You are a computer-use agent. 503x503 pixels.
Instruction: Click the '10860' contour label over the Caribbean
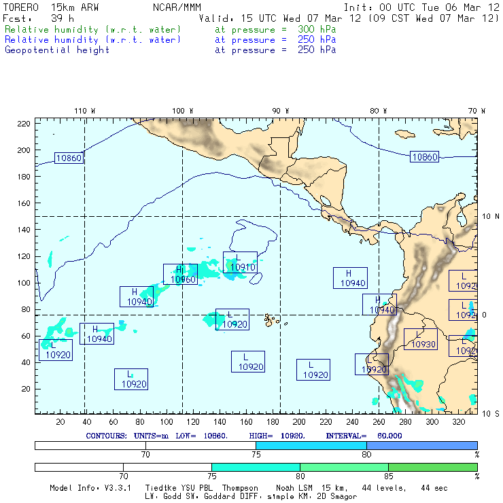tap(424, 157)
